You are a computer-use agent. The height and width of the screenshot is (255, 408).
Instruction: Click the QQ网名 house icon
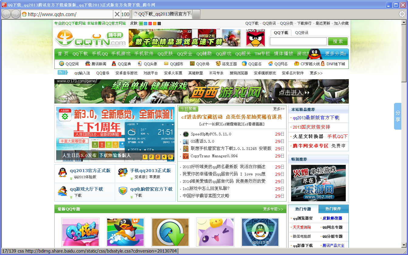pyautogui.click(x=270, y=63)
